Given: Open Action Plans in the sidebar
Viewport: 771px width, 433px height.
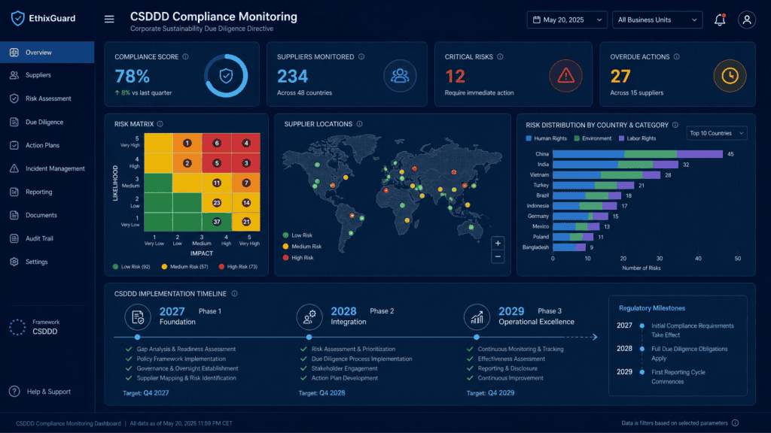Looking at the screenshot, I should (47, 145).
